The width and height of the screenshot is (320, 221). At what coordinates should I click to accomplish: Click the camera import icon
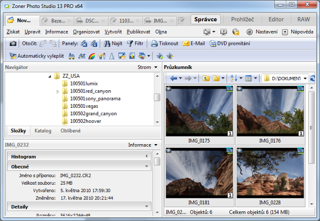tap(13, 44)
